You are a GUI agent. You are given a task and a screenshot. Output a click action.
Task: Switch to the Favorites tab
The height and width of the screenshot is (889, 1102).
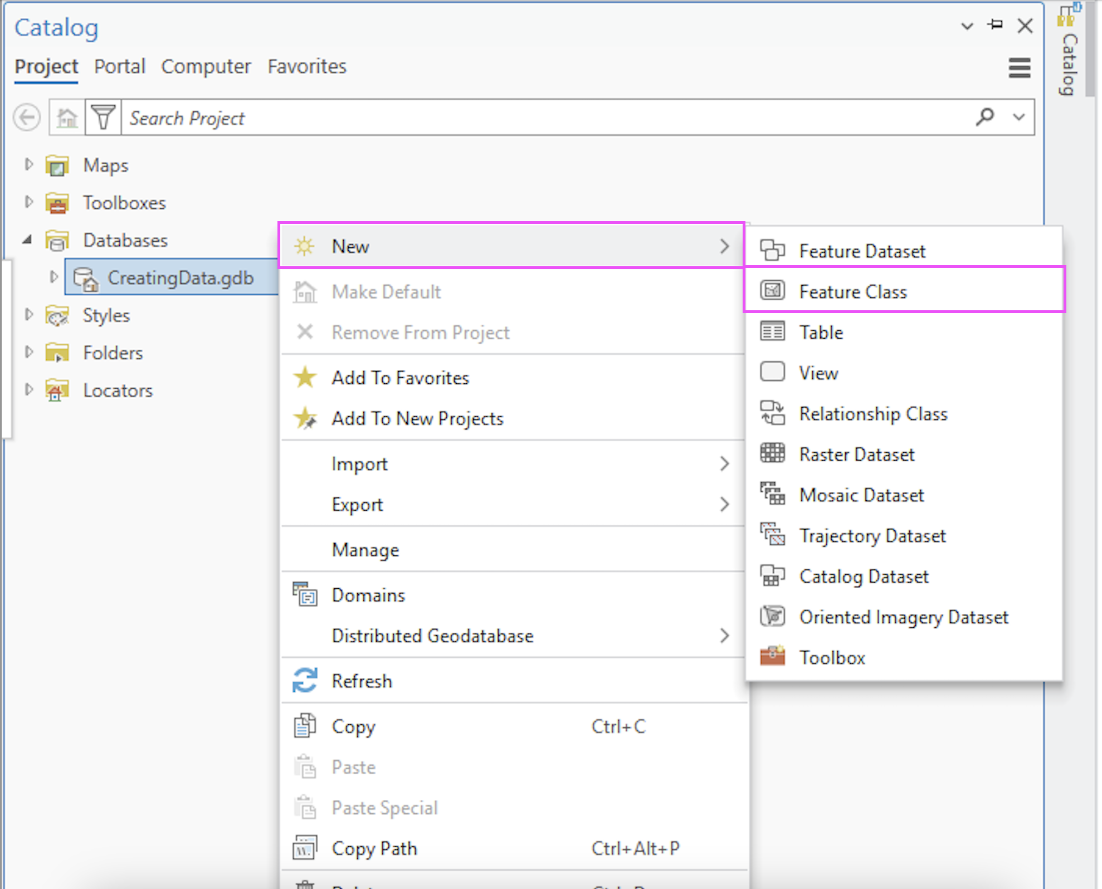[306, 66]
